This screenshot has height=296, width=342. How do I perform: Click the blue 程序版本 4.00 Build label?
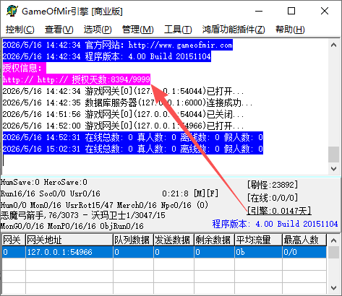(275, 224)
